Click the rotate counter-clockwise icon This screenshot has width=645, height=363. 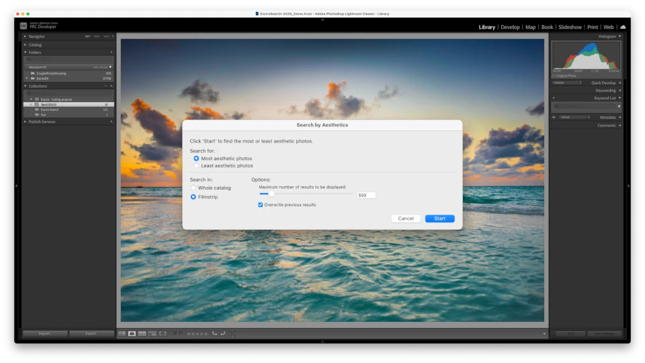point(214,333)
